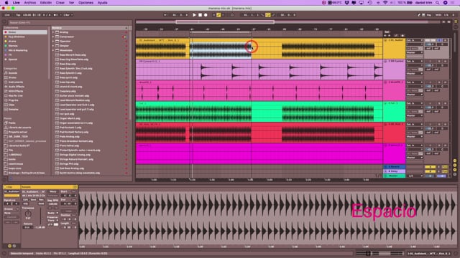The width and height of the screenshot is (460, 258).
Task: Select the Organ MarK1.adg preset
Action: [70, 118]
